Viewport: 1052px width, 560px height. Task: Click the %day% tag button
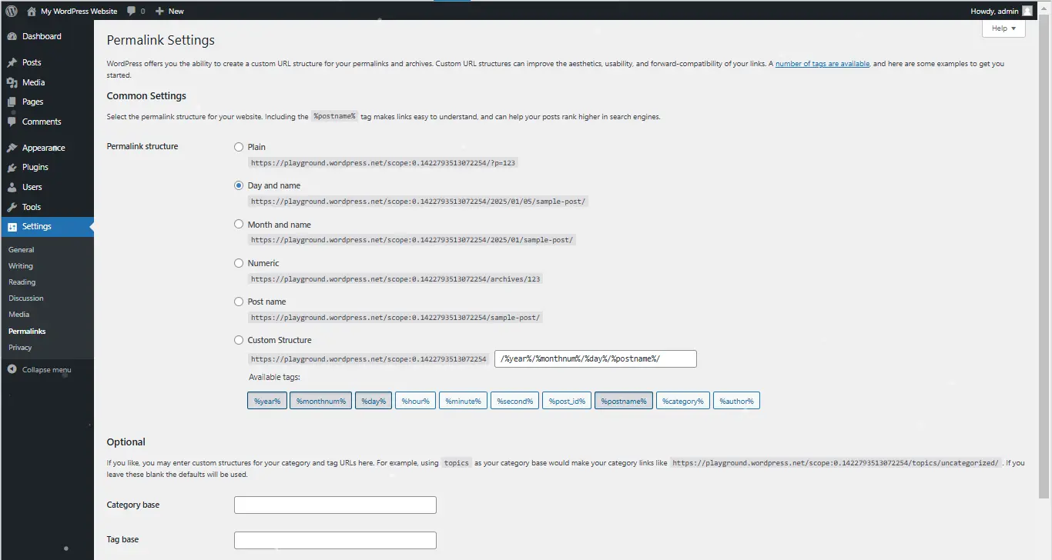coord(374,401)
